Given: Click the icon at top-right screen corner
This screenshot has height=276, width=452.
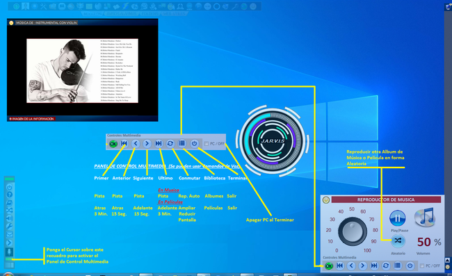Looking at the screenshot, I should (449, 8).
